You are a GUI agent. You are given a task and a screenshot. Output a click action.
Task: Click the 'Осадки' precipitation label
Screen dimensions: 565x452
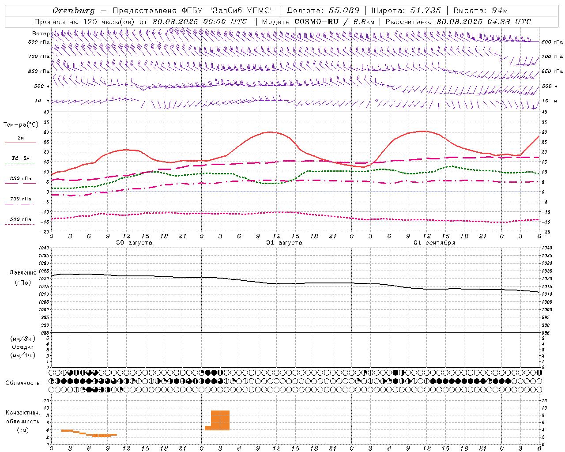coord(23,347)
